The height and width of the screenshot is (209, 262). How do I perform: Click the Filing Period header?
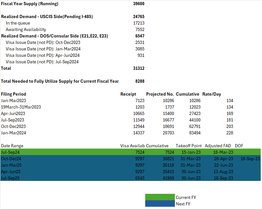[14, 94]
